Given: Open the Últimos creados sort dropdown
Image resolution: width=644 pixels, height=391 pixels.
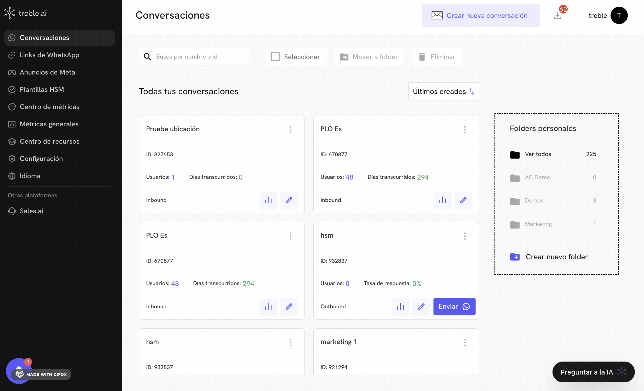Looking at the screenshot, I should click(x=443, y=92).
